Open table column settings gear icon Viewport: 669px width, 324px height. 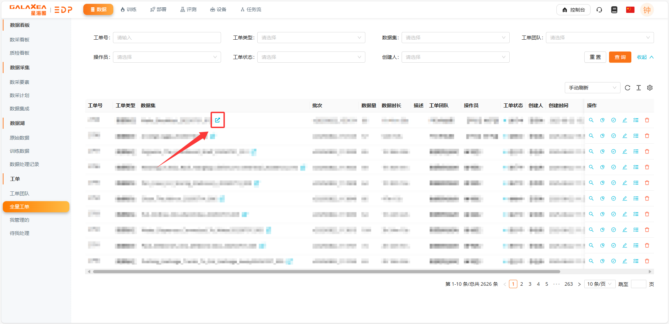[650, 88]
